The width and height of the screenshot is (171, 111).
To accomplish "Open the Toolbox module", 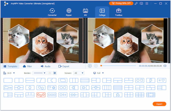I will (119, 12).
